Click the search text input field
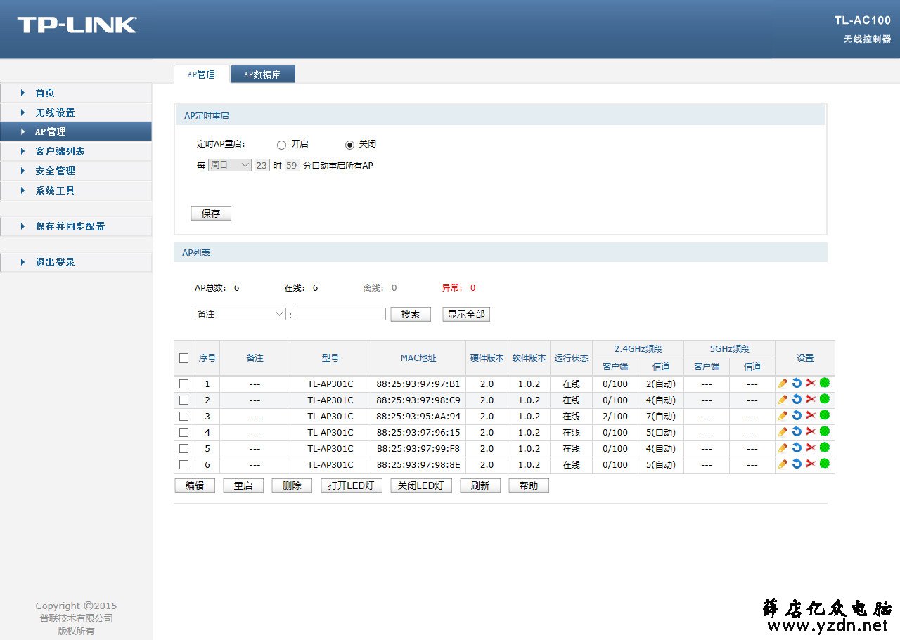 [340, 314]
